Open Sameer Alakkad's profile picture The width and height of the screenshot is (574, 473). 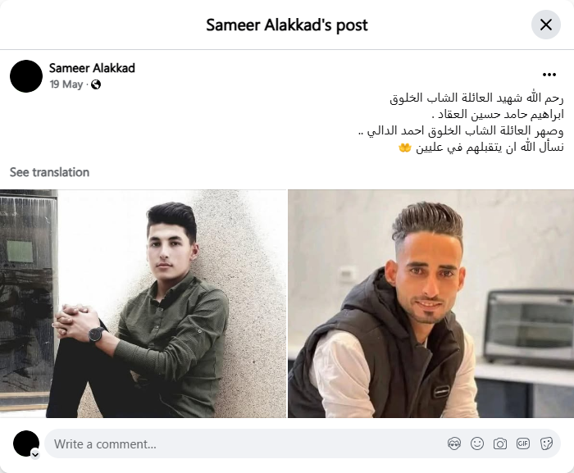[26, 76]
